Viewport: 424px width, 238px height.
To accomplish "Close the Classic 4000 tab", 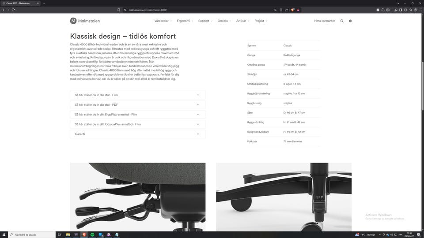I will click(x=38, y=3).
